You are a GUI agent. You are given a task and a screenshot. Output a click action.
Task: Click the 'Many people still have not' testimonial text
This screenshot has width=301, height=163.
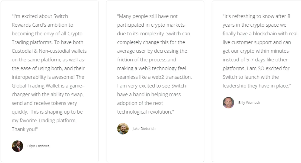[x=155, y=64]
